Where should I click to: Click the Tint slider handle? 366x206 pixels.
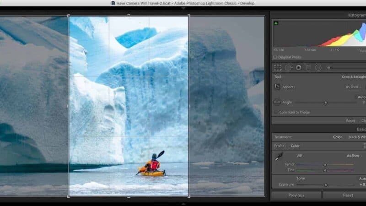(325, 170)
